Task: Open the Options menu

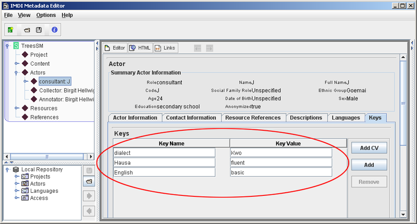Action: click(x=46, y=15)
